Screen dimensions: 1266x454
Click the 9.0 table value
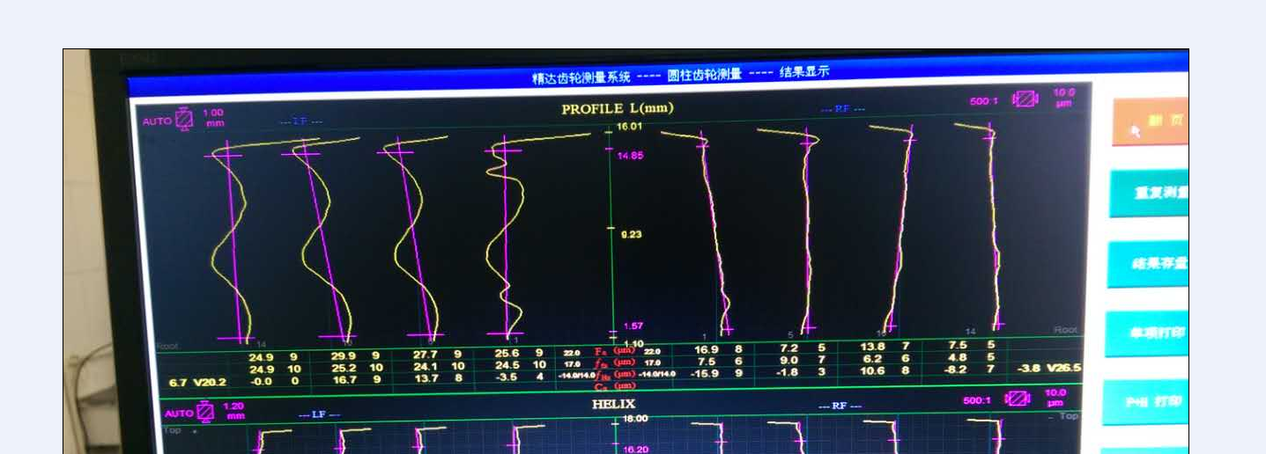click(788, 360)
